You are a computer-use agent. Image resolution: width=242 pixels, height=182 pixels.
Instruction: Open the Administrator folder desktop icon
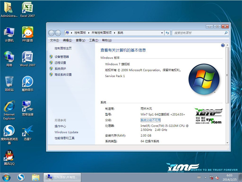(x=9, y=10)
